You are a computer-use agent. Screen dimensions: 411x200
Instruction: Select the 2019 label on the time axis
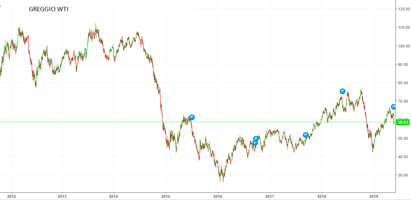tap(374, 196)
